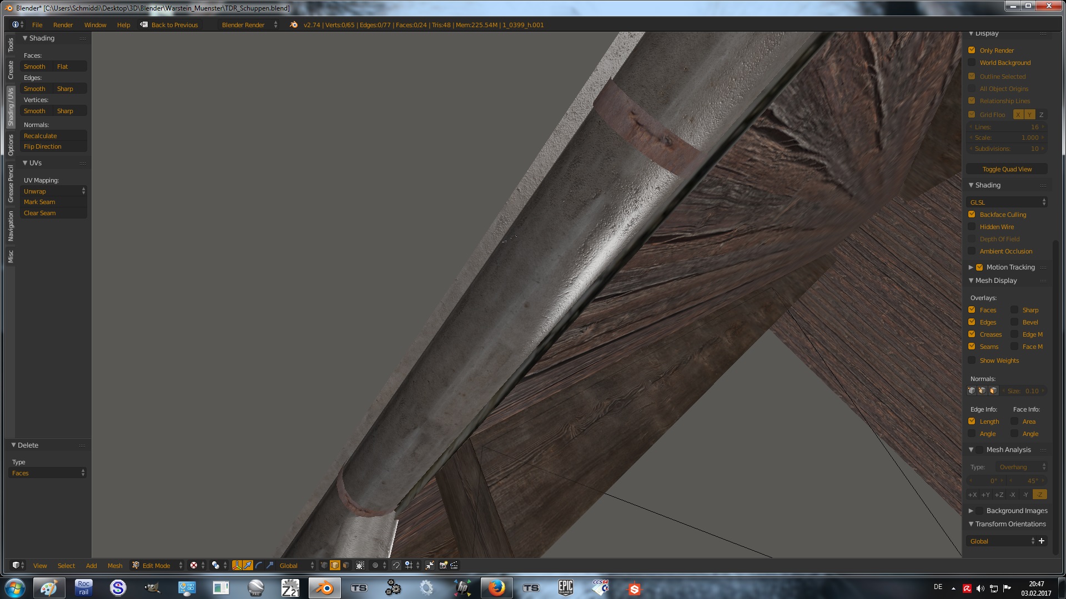Click the face select mode icon
The image size is (1066, 599).
click(346, 565)
